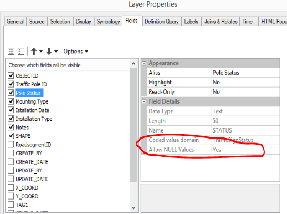Uncheck the Traffic Pole ID checkbox
This screenshot has width=287, height=214.
[x=11, y=84]
